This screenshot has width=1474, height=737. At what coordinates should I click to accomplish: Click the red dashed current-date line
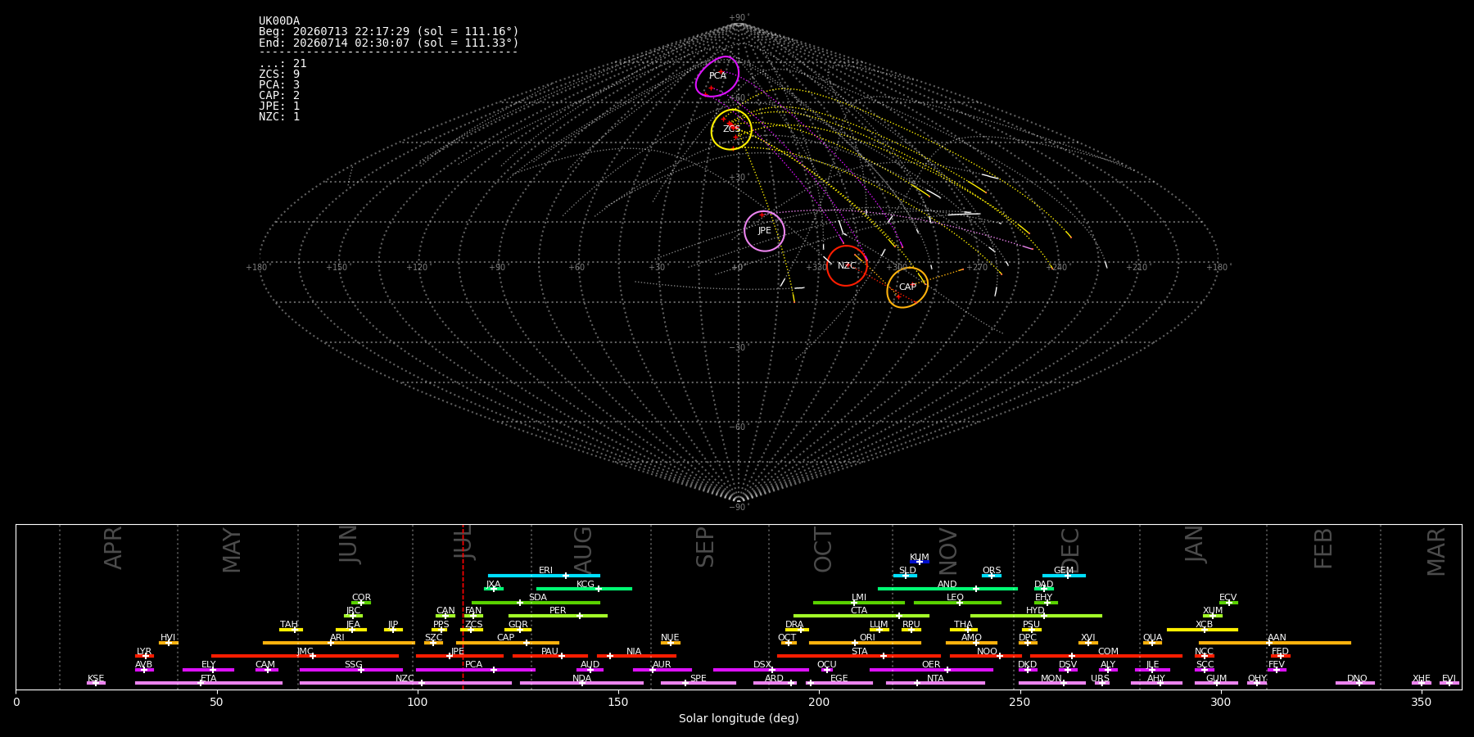(x=463, y=607)
